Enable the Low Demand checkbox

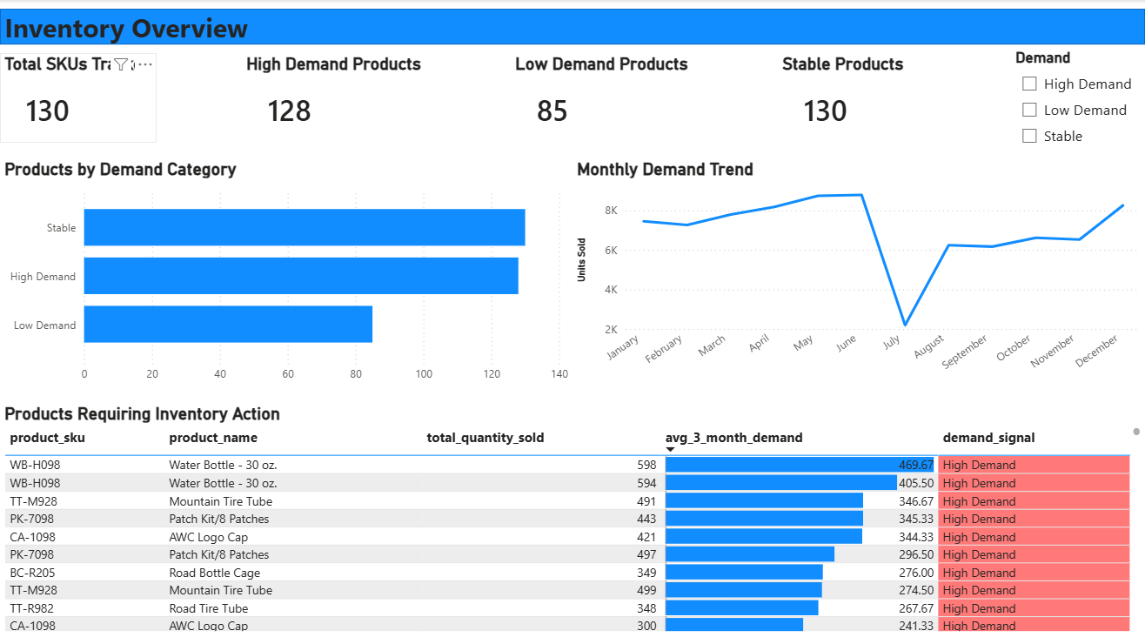point(1029,110)
